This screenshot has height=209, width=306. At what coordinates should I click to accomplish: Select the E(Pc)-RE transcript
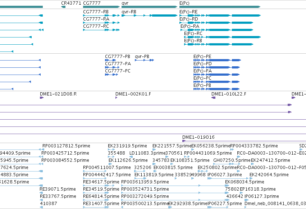pyautogui.click(x=220, y=15)
